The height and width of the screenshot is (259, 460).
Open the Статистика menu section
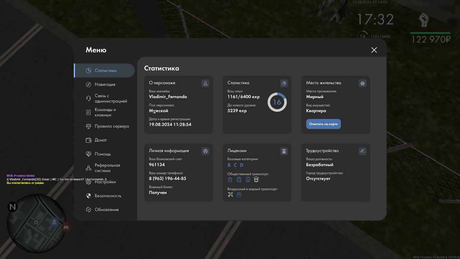(104, 71)
